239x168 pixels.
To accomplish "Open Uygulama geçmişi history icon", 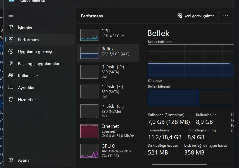I will point(11,52).
